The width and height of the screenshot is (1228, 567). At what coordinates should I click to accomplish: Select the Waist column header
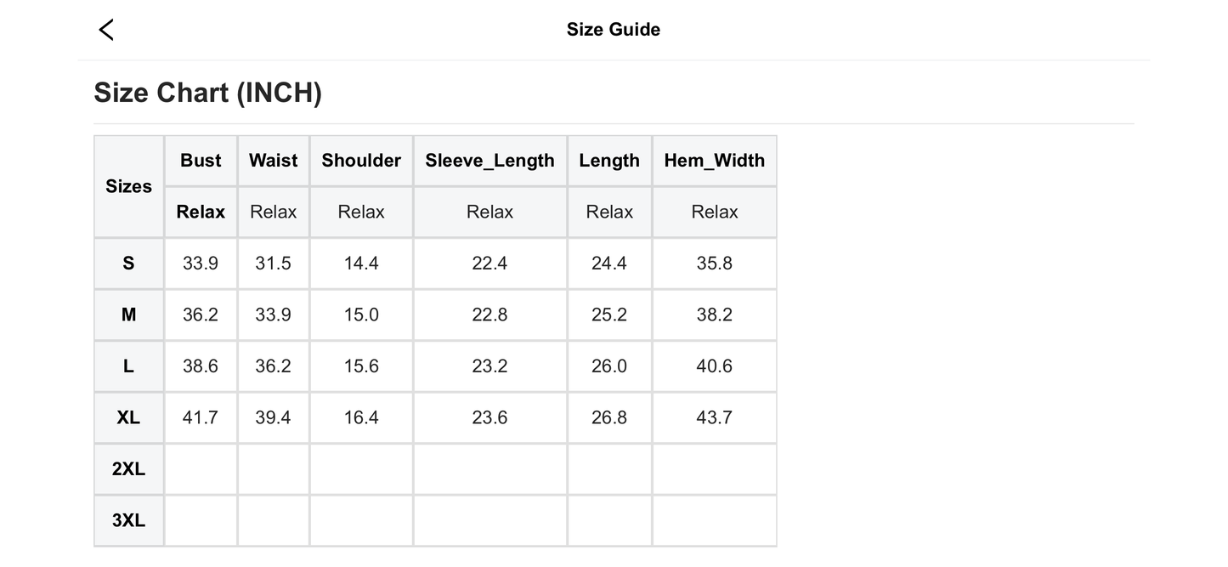point(273,161)
